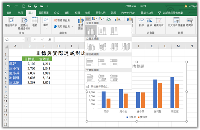Choose the stacked column 2D chart

pyautogui.click(x=102, y=31)
